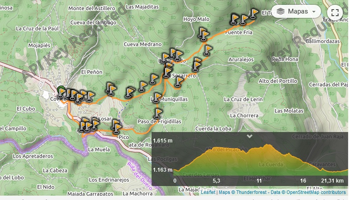Click the flag waypoint at Las Muniquillas
The image size is (349, 200).
coord(157,98)
